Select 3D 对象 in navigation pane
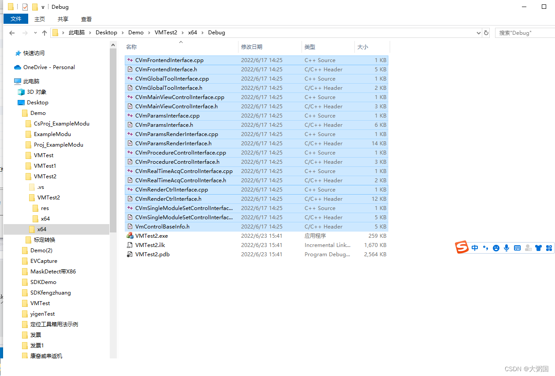 [x=37, y=92]
